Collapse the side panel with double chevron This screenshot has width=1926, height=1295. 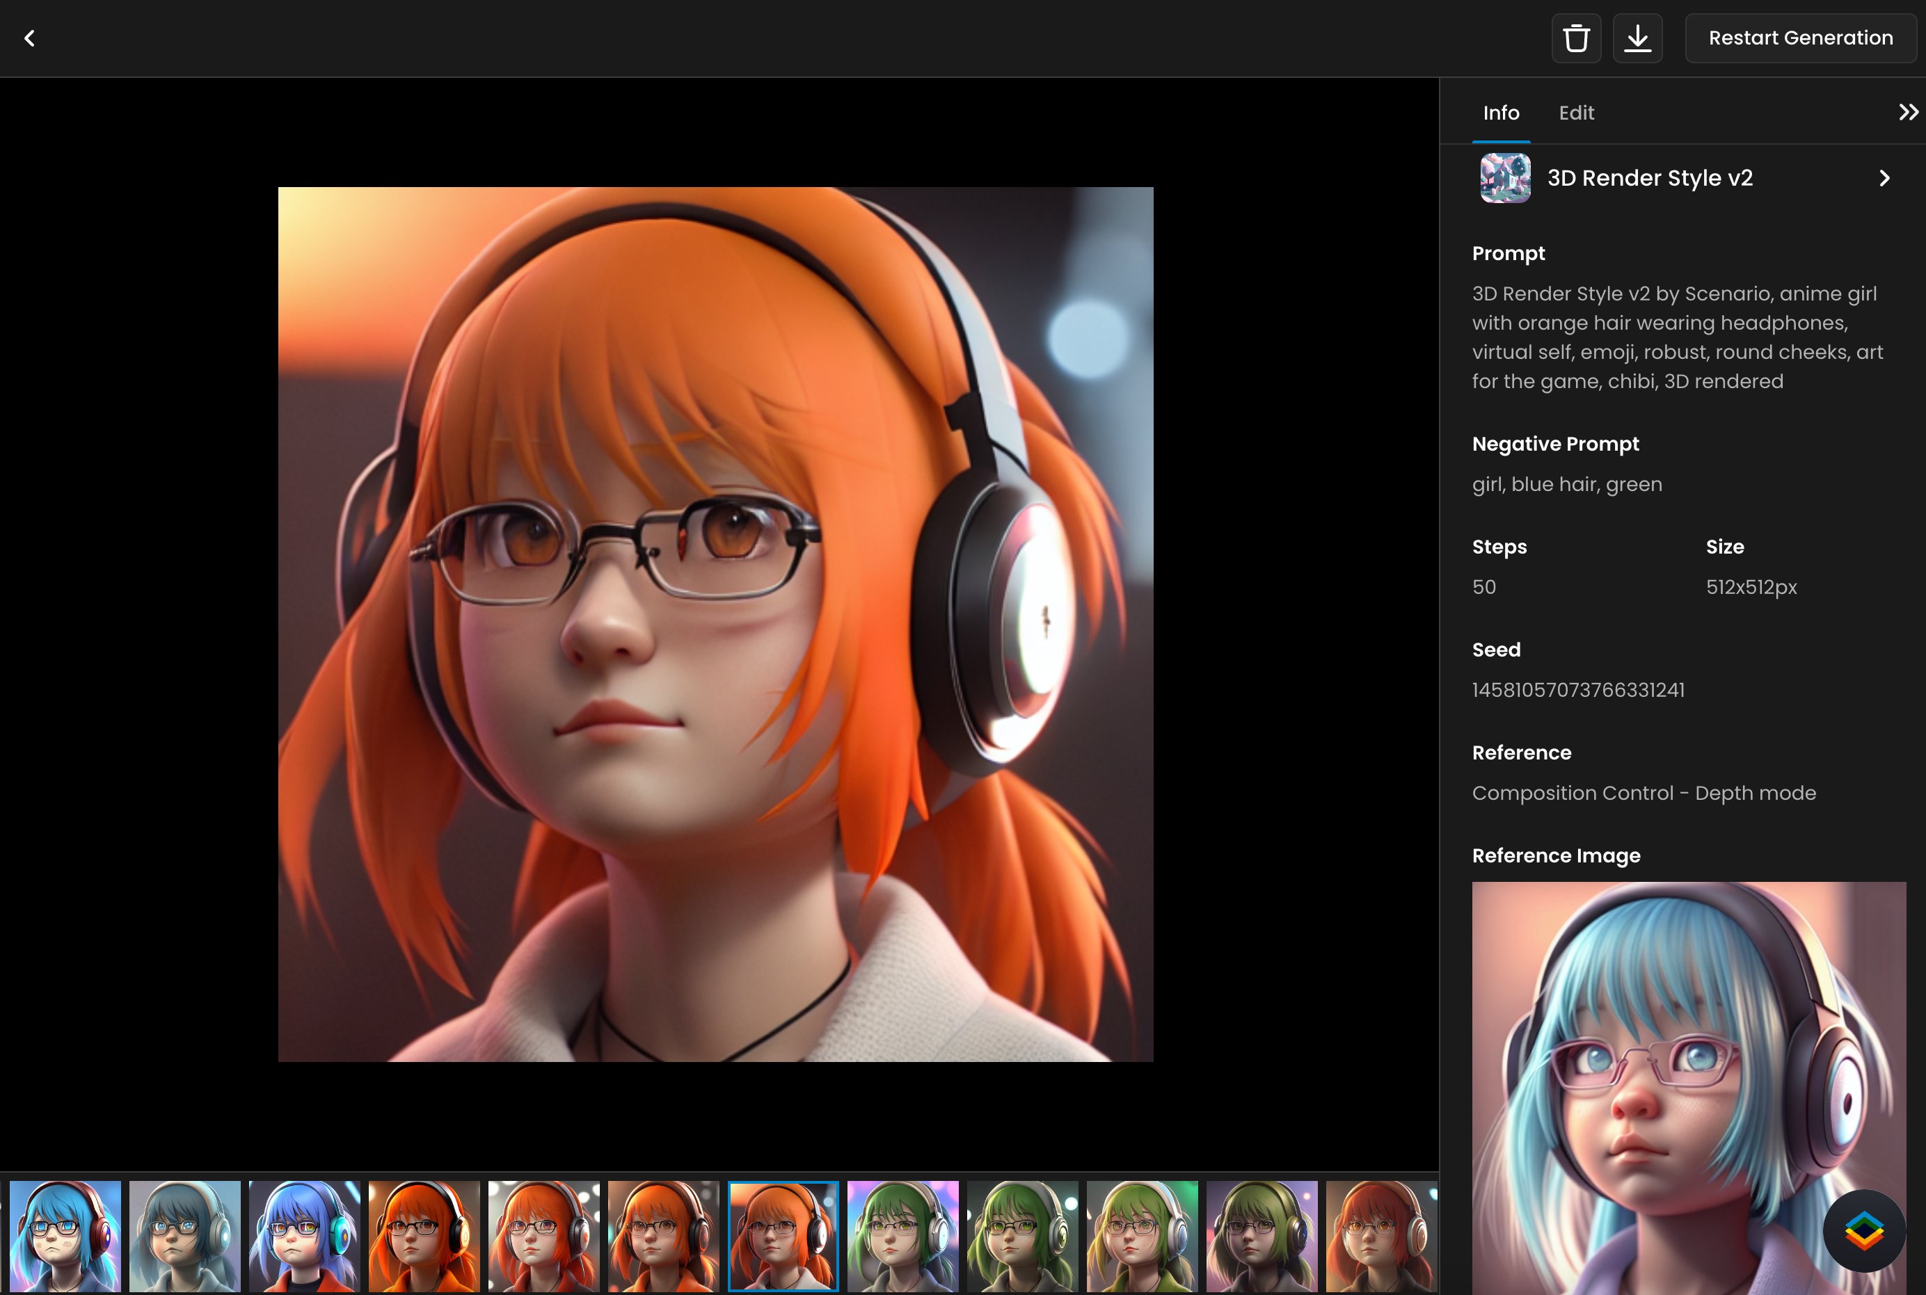(x=1908, y=113)
